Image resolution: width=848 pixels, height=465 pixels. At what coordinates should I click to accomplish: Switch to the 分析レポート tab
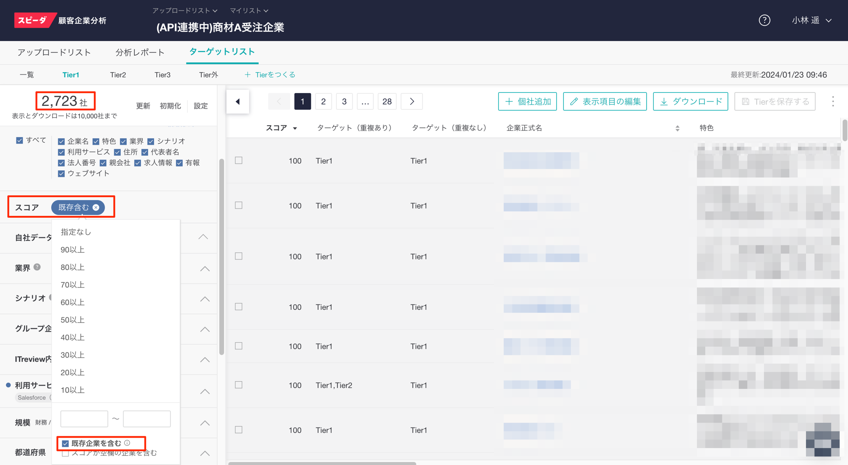[140, 52]
